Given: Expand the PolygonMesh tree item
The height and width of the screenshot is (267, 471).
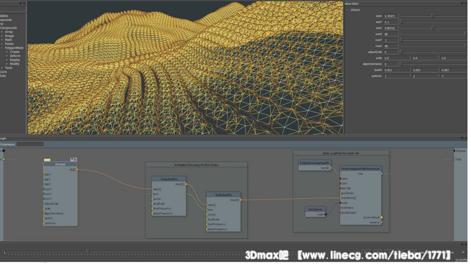Looking at the screenshot, I should click(x=2, y=48).
